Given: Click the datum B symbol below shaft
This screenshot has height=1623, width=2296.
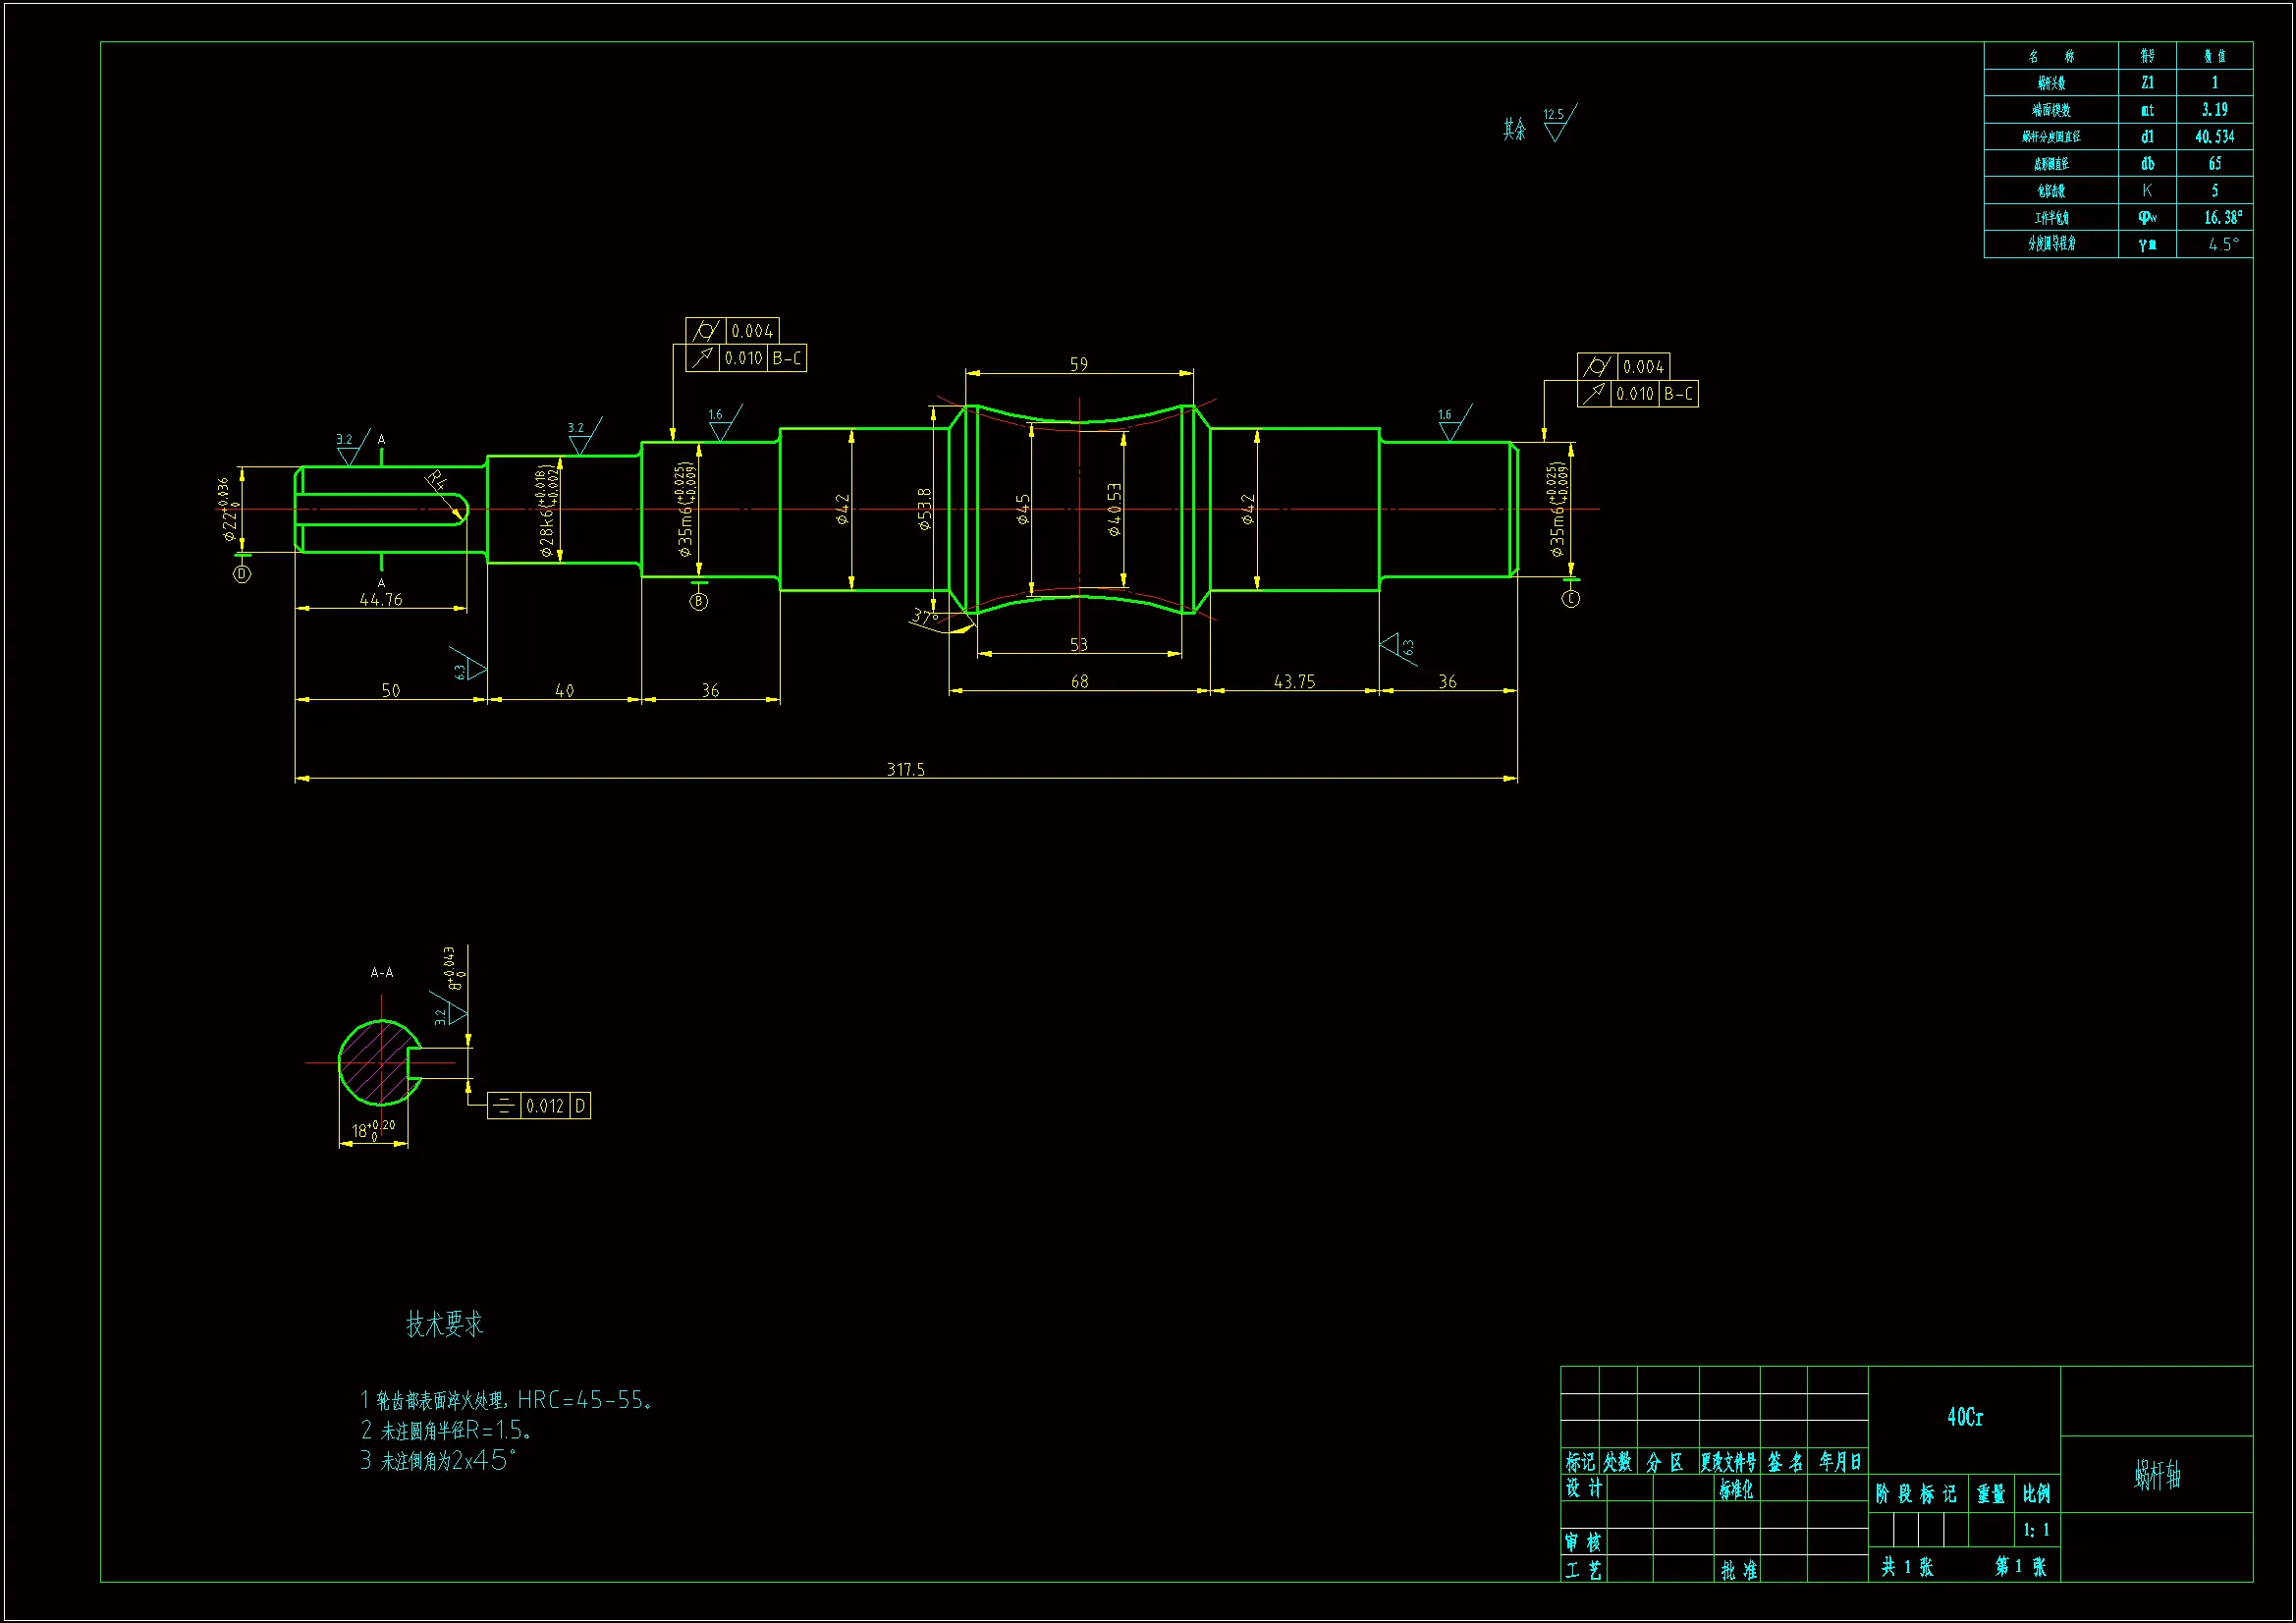Looking at the screenshot, I should pos(699,601).
